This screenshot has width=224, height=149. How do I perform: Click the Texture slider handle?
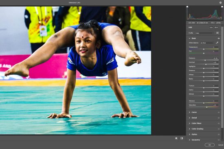tap(204, 88)
